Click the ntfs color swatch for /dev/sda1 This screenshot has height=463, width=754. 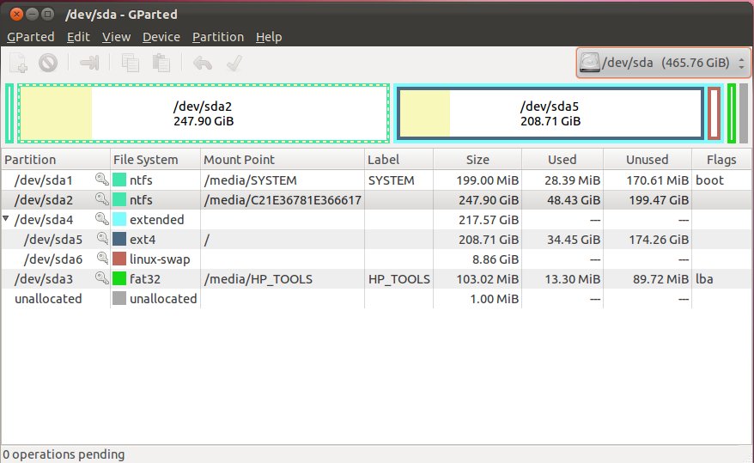(119, 180)
